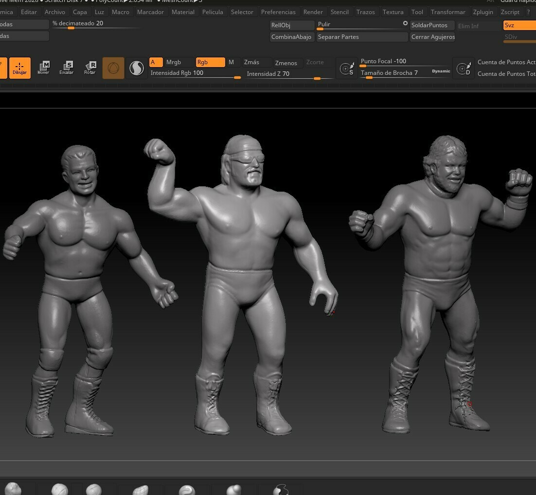Toggle the Mrgb mode button

click(179, 62)
